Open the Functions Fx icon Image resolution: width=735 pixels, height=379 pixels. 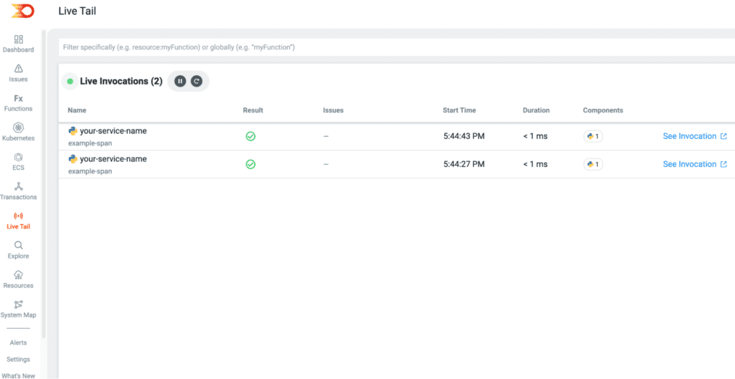[18, 98]
